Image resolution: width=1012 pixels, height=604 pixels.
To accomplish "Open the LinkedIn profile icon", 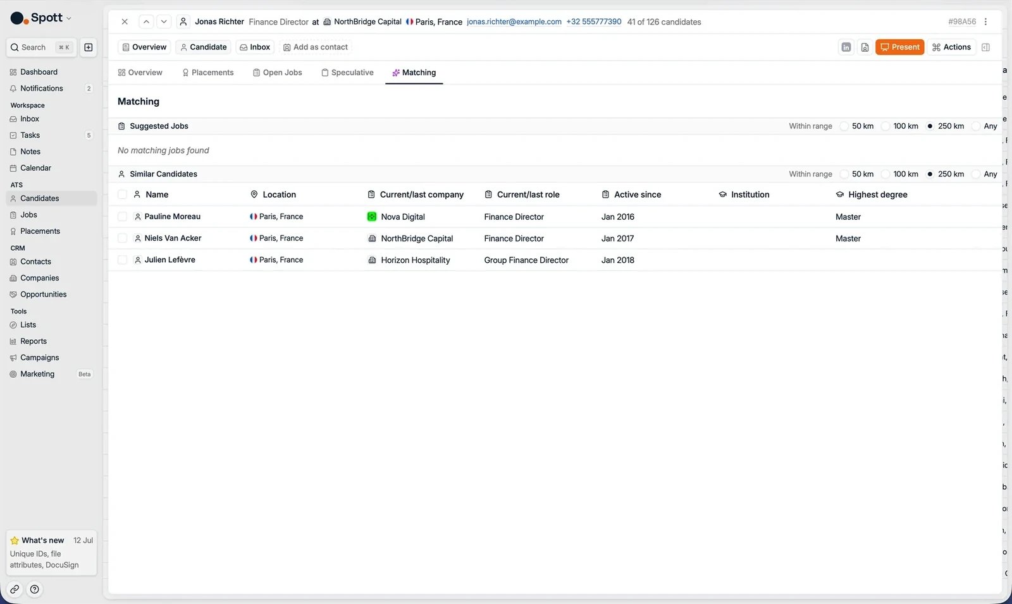I will click(x=846, y=47).
